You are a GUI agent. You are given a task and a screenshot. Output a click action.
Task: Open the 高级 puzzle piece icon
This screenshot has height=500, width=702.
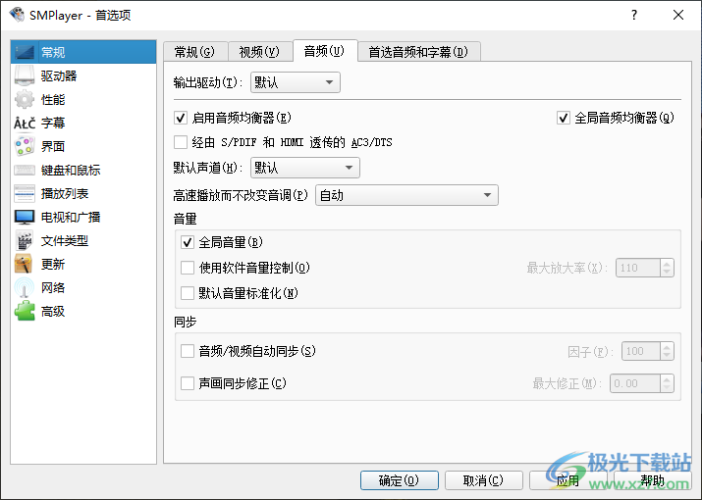pyautogui.click(x=25, y=311)
